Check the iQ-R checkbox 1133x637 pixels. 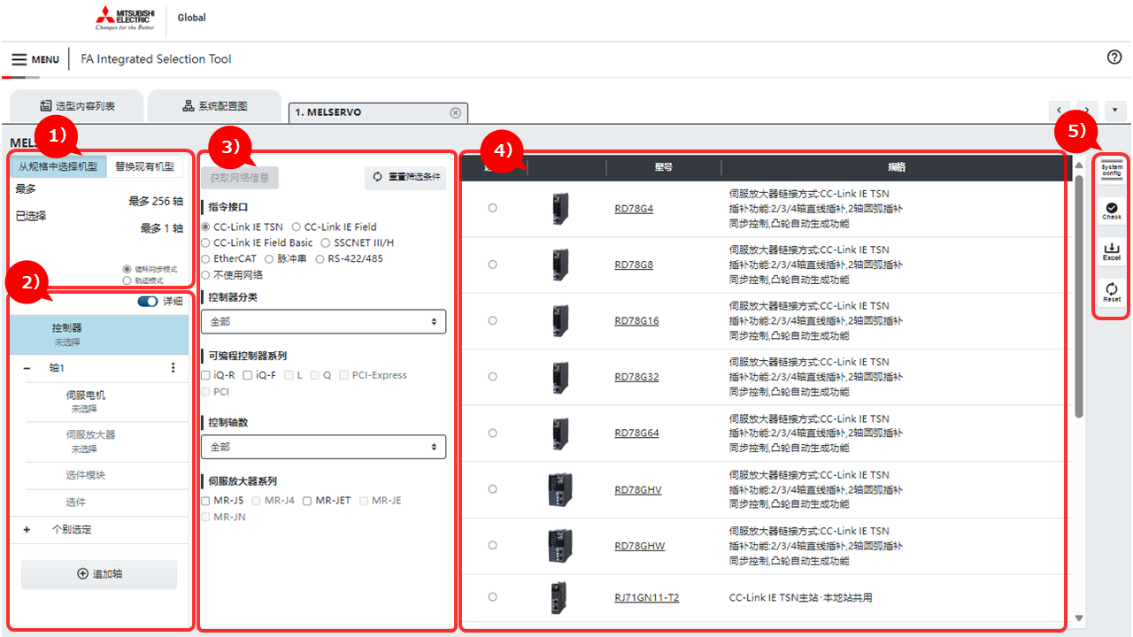pos(206,375)
